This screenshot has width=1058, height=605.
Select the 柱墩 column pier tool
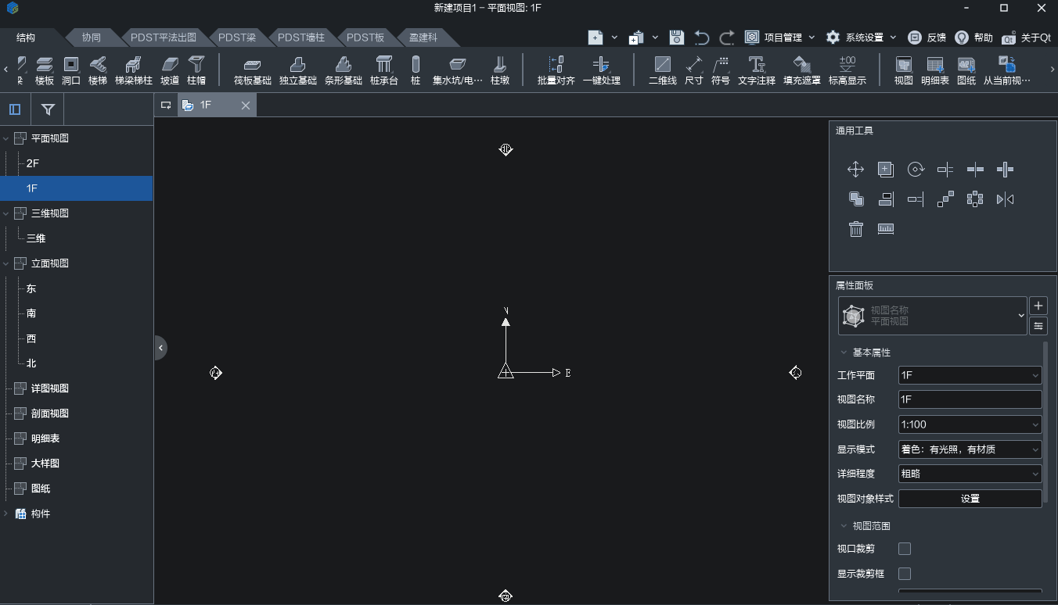click(500, 70)
